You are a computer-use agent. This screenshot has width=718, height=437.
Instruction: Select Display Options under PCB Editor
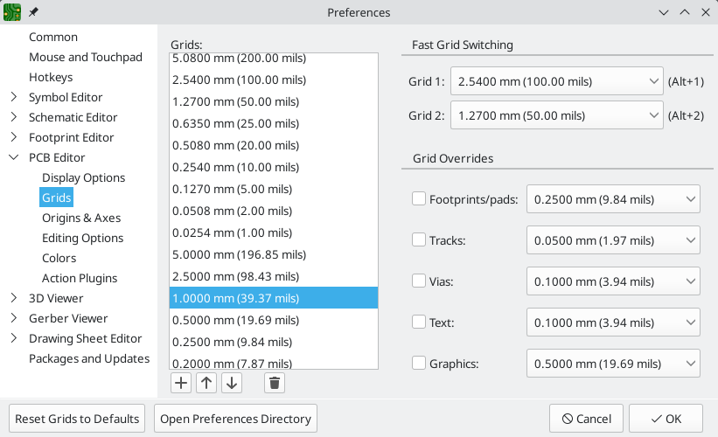tap(83, 177)
